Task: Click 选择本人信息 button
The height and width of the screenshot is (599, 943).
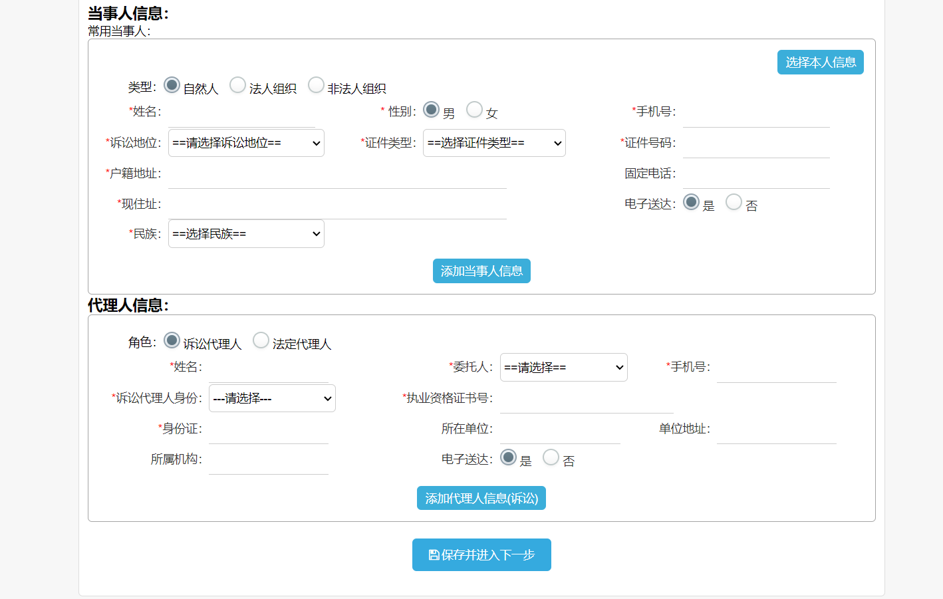Action: pos(821,62)
